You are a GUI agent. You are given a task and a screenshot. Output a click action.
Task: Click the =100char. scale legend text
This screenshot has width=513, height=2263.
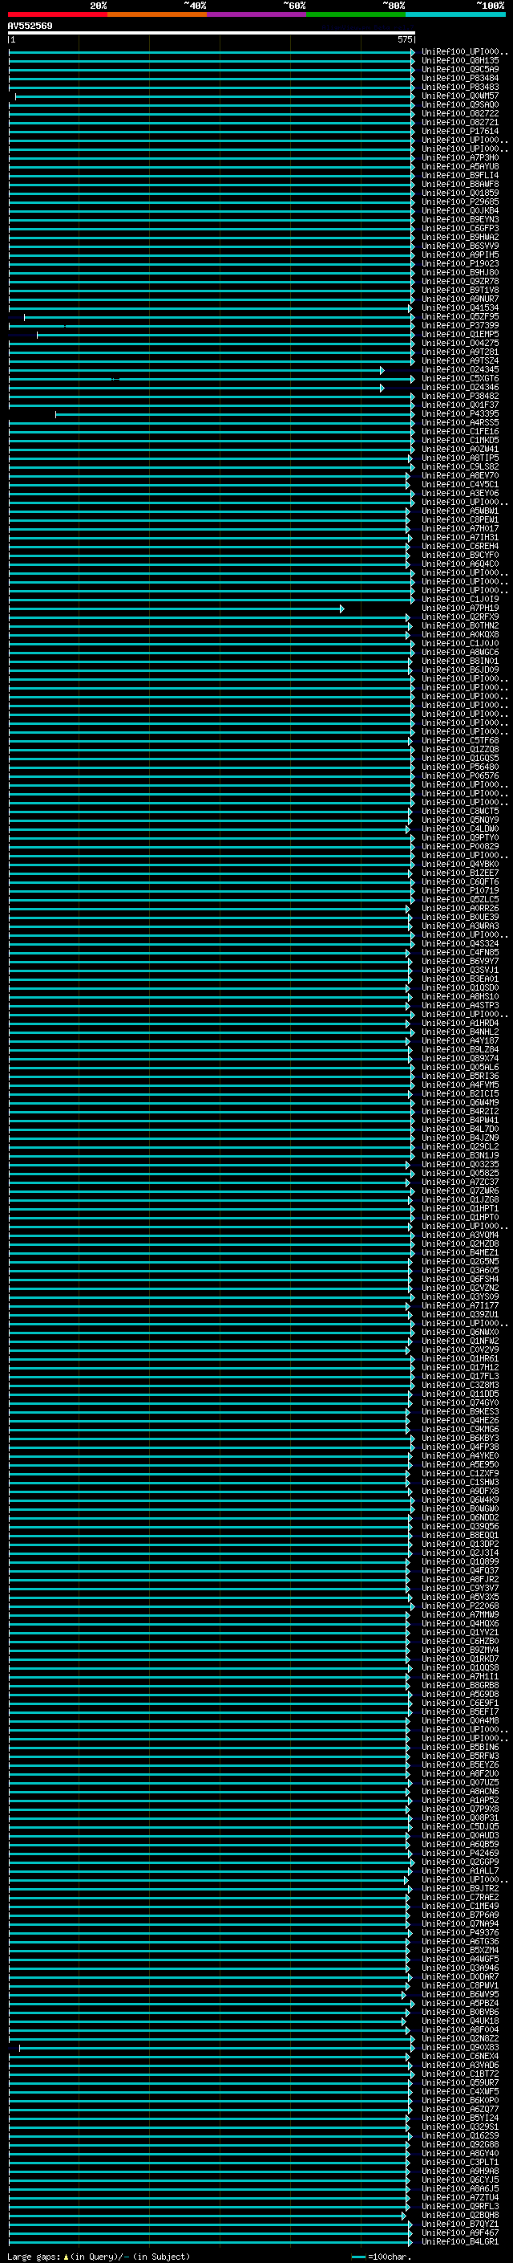tap(390, 2257)
